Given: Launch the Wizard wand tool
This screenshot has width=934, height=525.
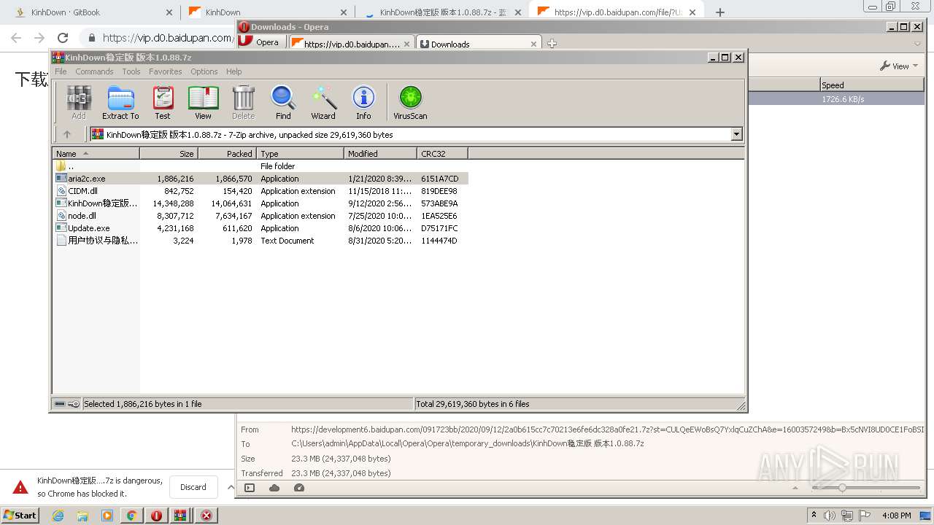Looking at the screenshot, I should (x=323, y=102).
